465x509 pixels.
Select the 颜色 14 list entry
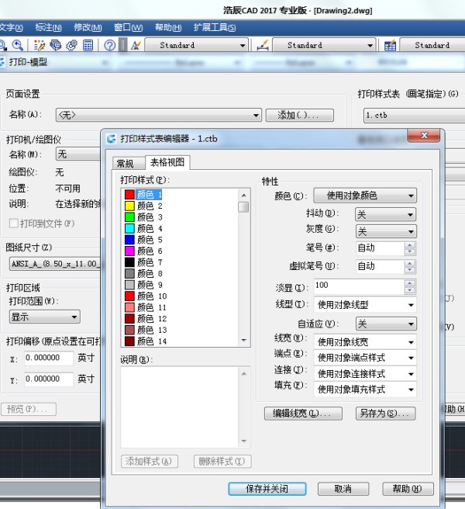146,341
